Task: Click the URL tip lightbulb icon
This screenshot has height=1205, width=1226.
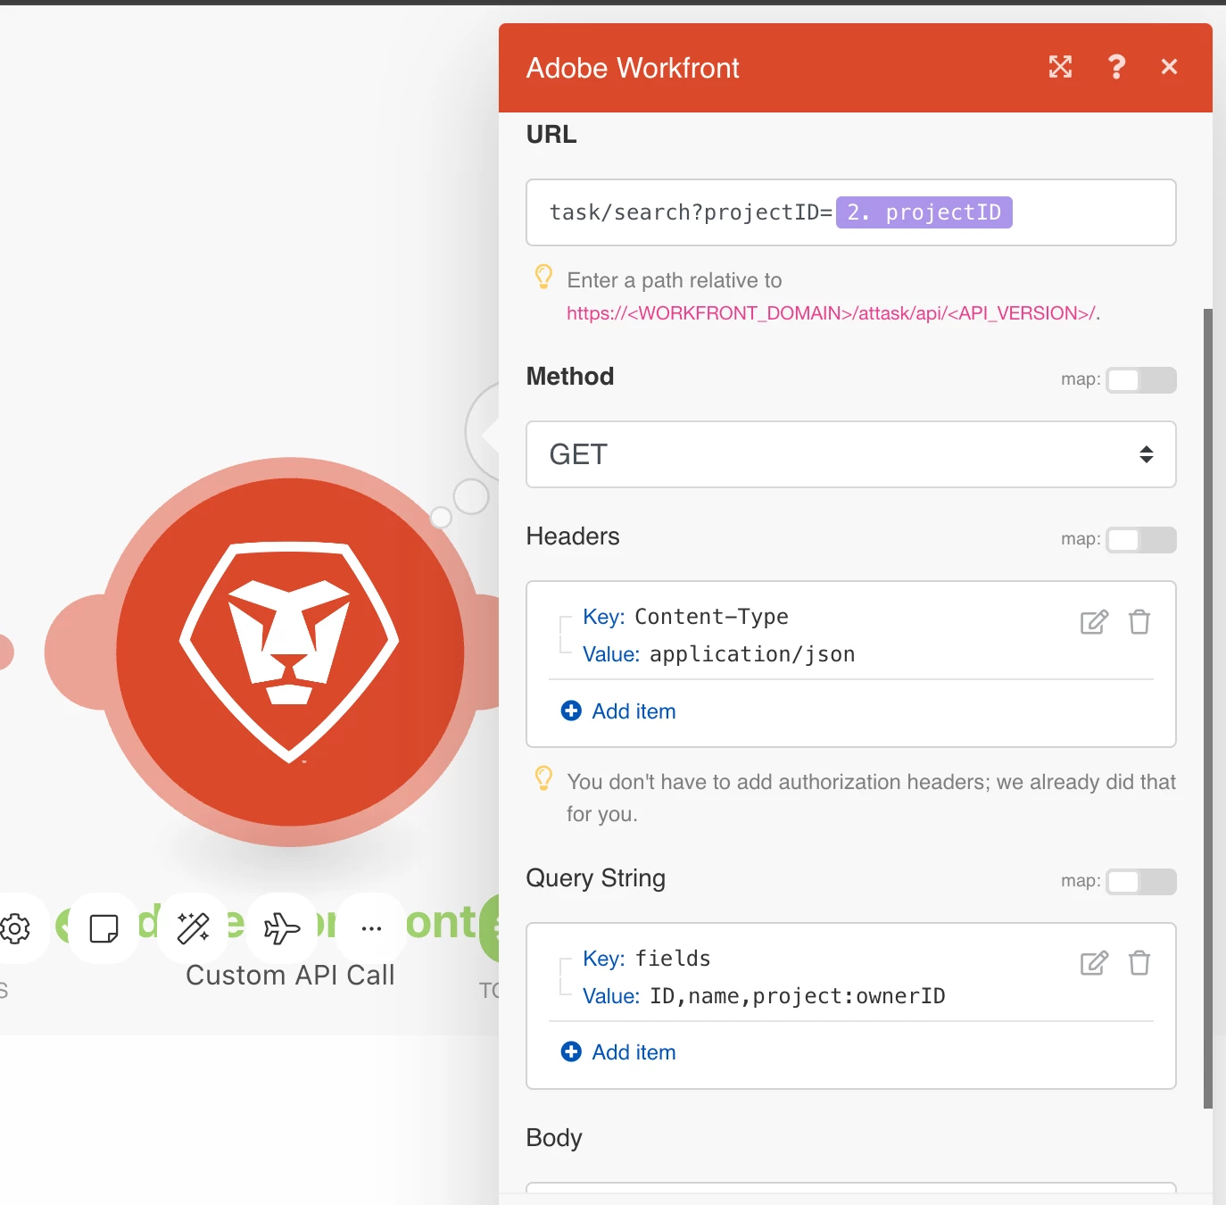Action: point(543,277)
